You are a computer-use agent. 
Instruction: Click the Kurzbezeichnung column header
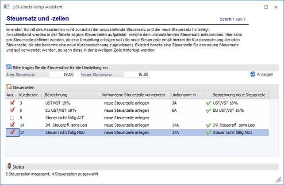(31, 95)
